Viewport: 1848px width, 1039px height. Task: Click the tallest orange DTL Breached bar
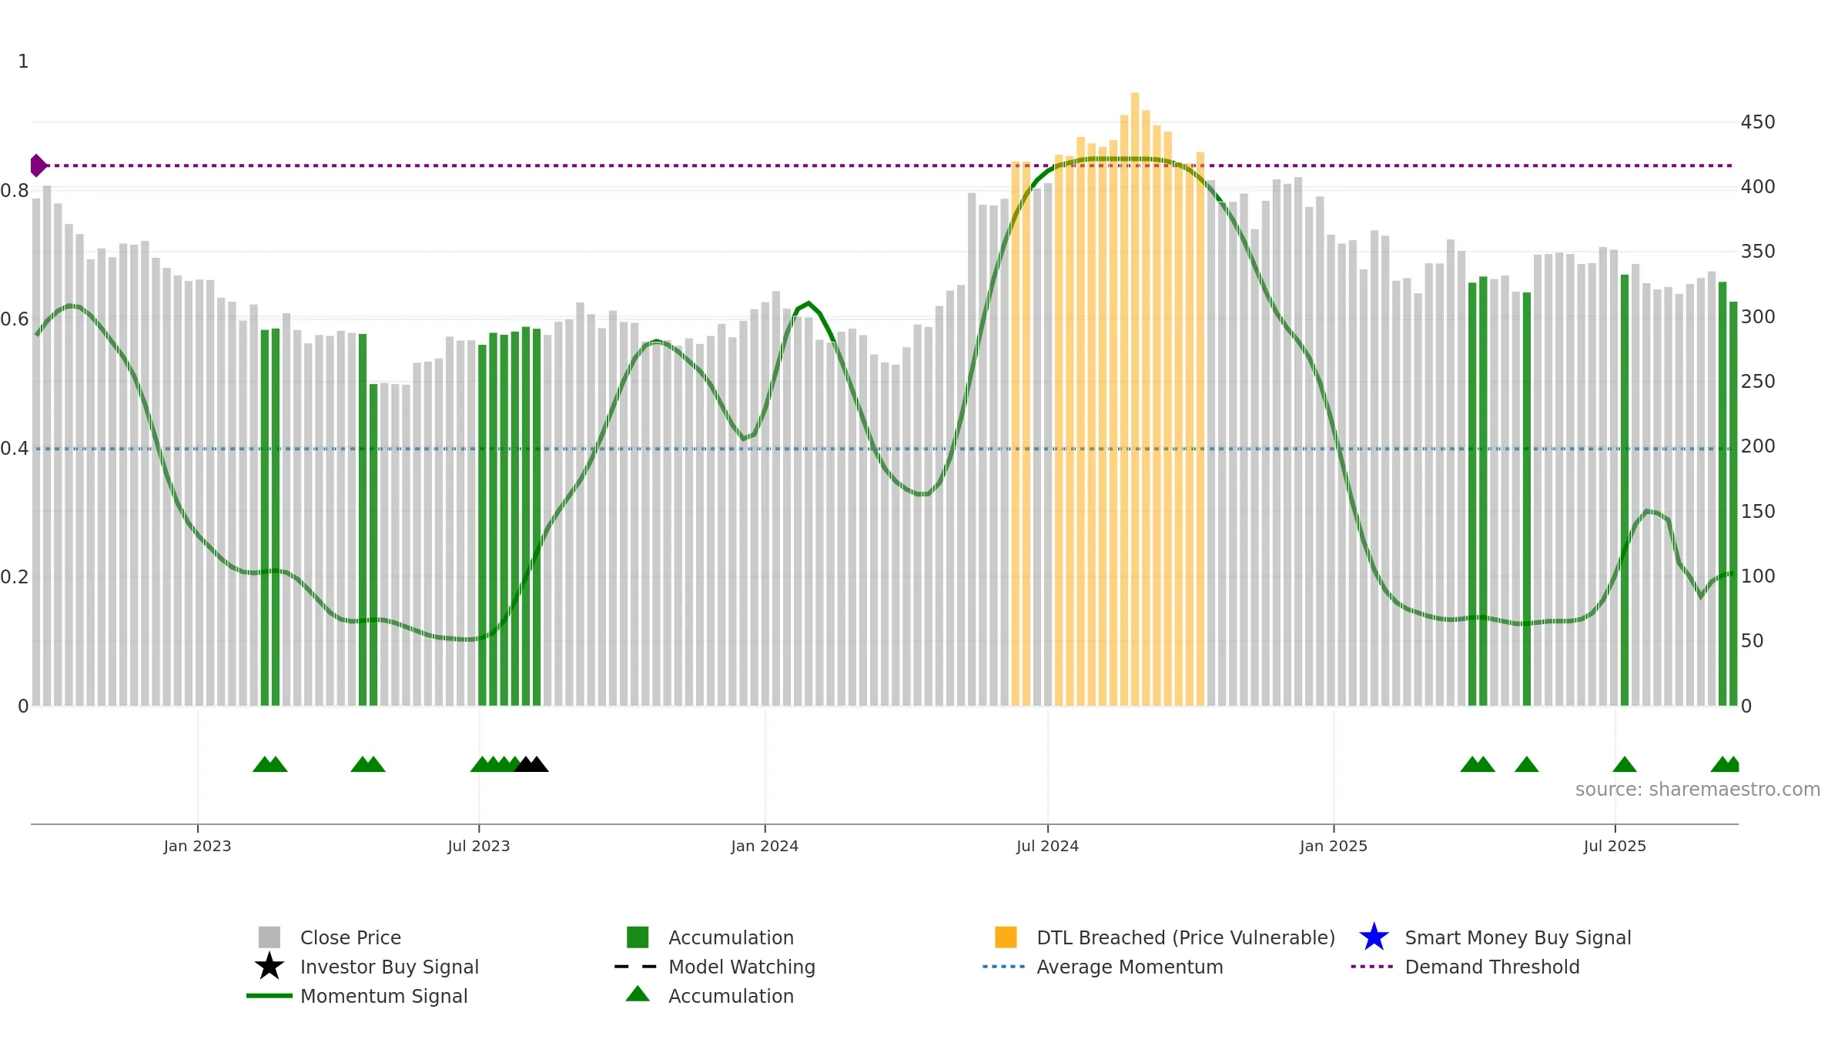point(1135,399)
